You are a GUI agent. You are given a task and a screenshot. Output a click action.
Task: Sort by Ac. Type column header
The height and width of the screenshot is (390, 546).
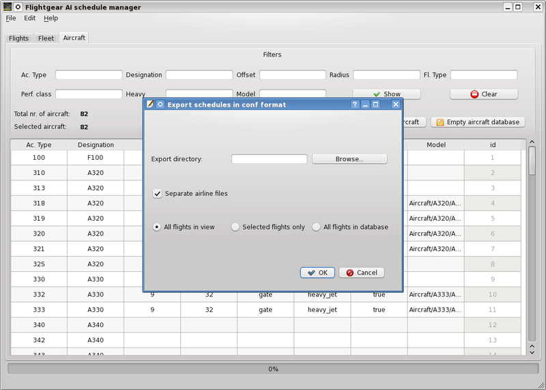pos(39,145)
